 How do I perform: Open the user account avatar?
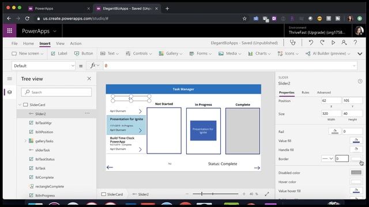point(359,30)
